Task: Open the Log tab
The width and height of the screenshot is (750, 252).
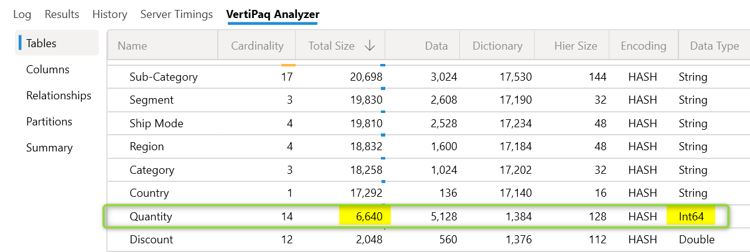Action: [x=22, y=14]
